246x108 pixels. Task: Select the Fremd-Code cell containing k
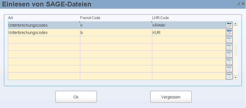tap(116, 25)
